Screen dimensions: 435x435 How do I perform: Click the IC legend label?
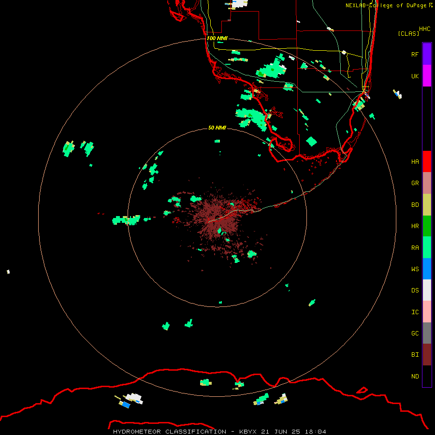tap(415, 312)
